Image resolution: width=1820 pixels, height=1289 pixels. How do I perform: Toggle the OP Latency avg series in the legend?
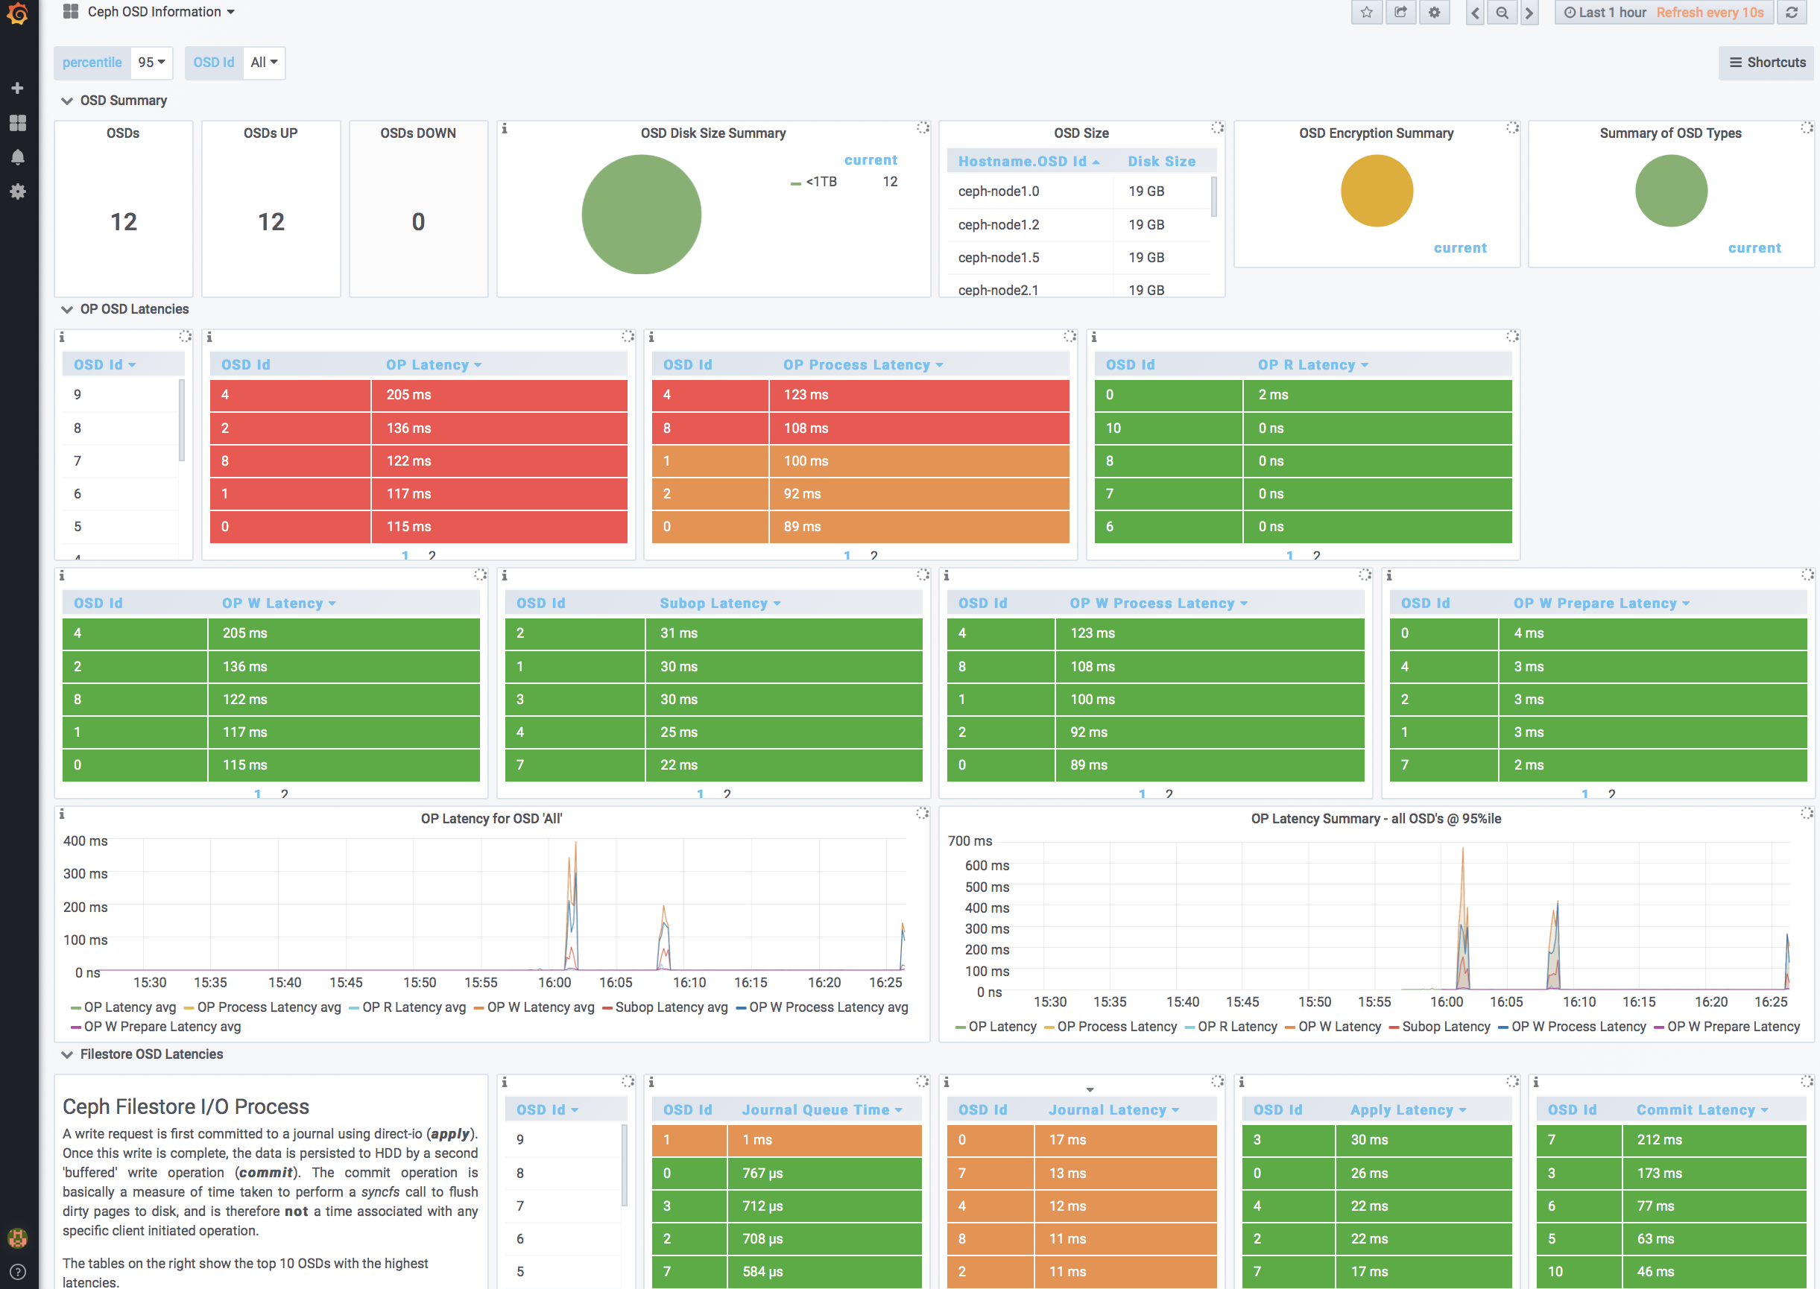pos(130,1007)
